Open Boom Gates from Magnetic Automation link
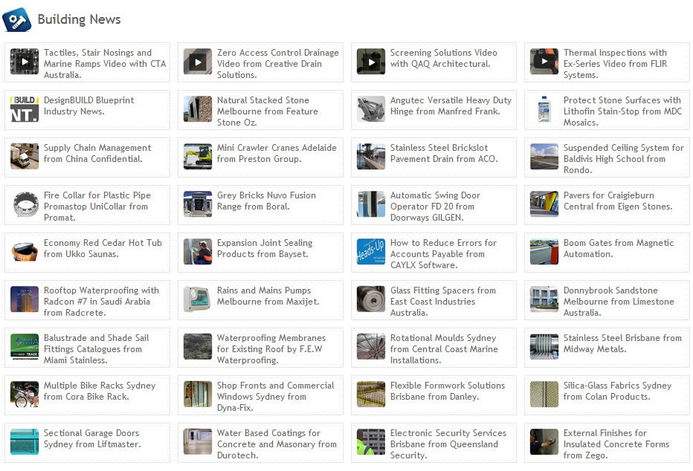Screen dimensions: 693x471 coord(619,248)
